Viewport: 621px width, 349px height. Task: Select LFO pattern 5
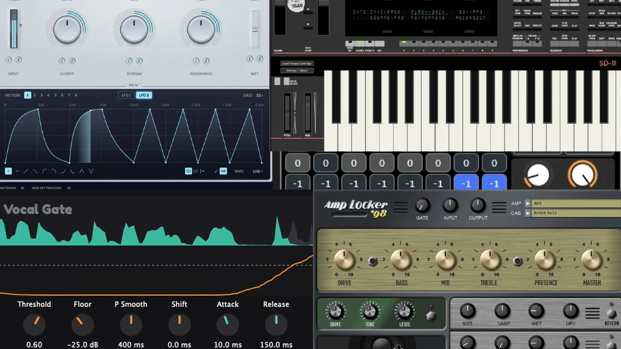click(x=55, y=95)
